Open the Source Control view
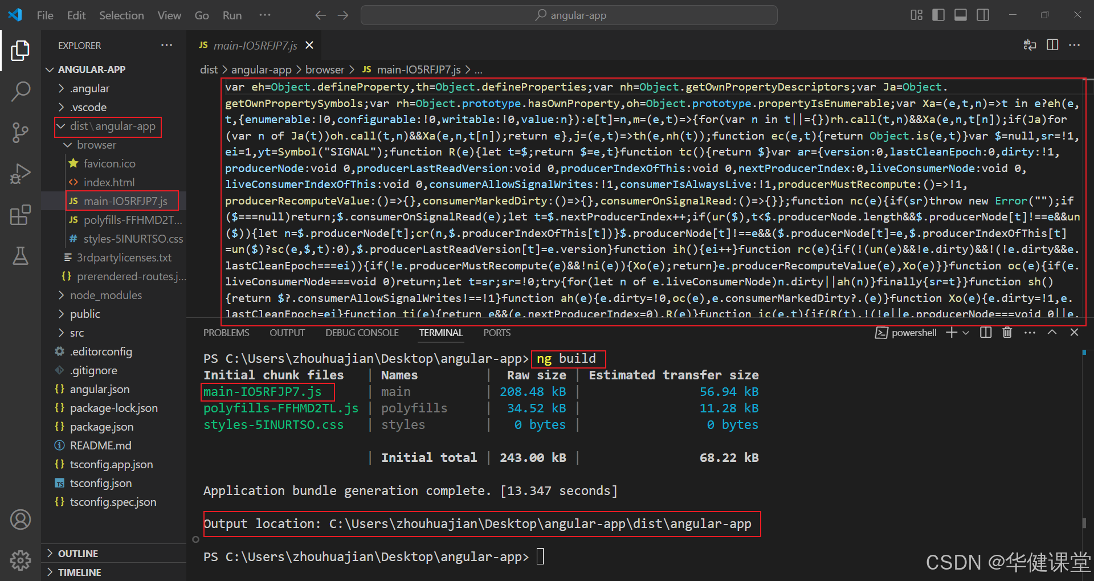1094x581 pixels. 21,133
